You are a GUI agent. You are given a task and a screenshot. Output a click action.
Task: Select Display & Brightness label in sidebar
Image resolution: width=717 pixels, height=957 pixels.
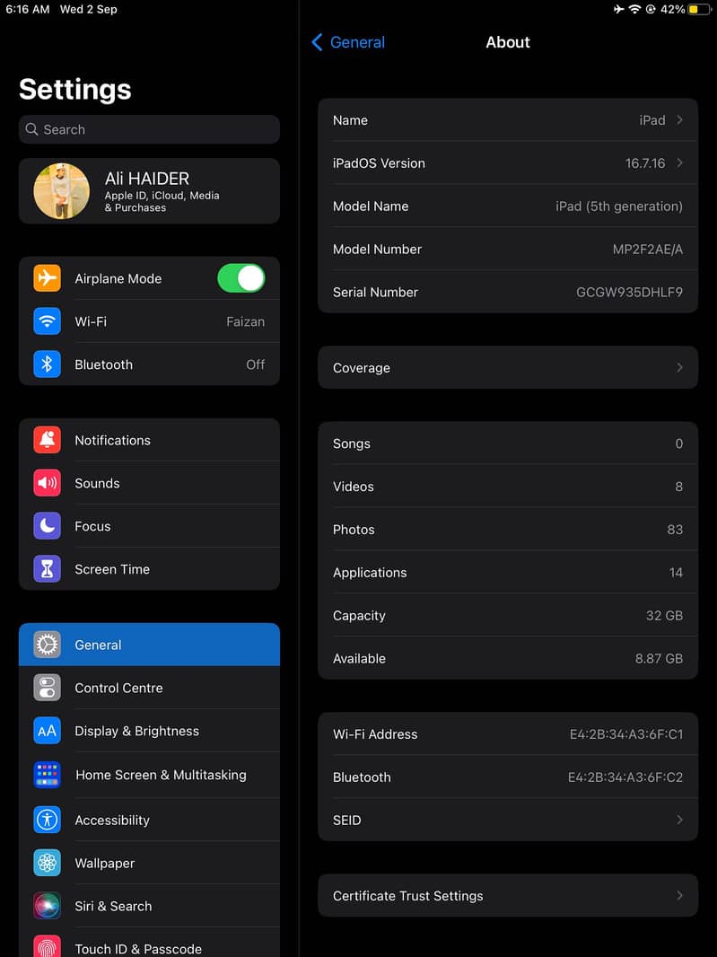pyautogui.click(x=136, y=731)
